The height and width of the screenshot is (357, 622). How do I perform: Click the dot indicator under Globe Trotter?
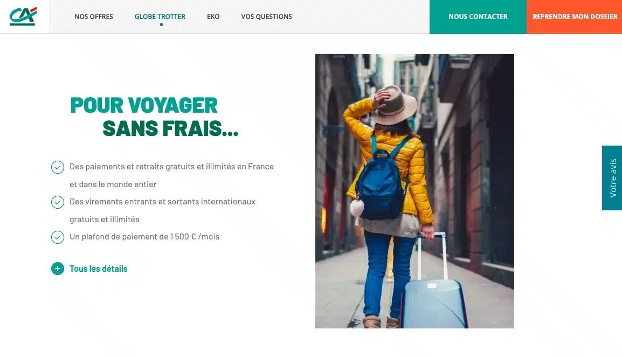[162, 25]
